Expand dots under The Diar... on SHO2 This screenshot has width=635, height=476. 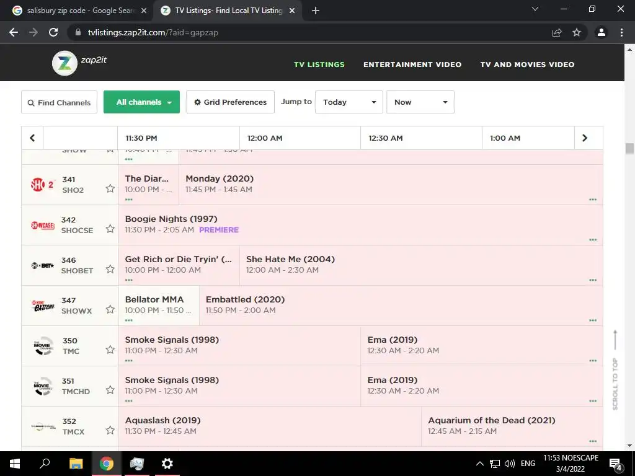click(x=129, y=200)
